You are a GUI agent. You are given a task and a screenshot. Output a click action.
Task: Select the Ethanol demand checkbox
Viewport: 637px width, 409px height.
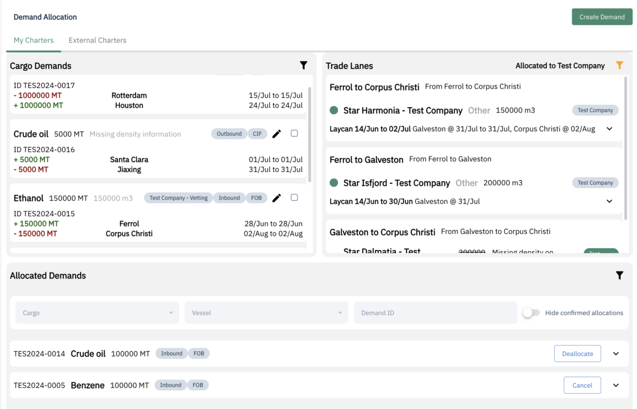coord(295,198)
